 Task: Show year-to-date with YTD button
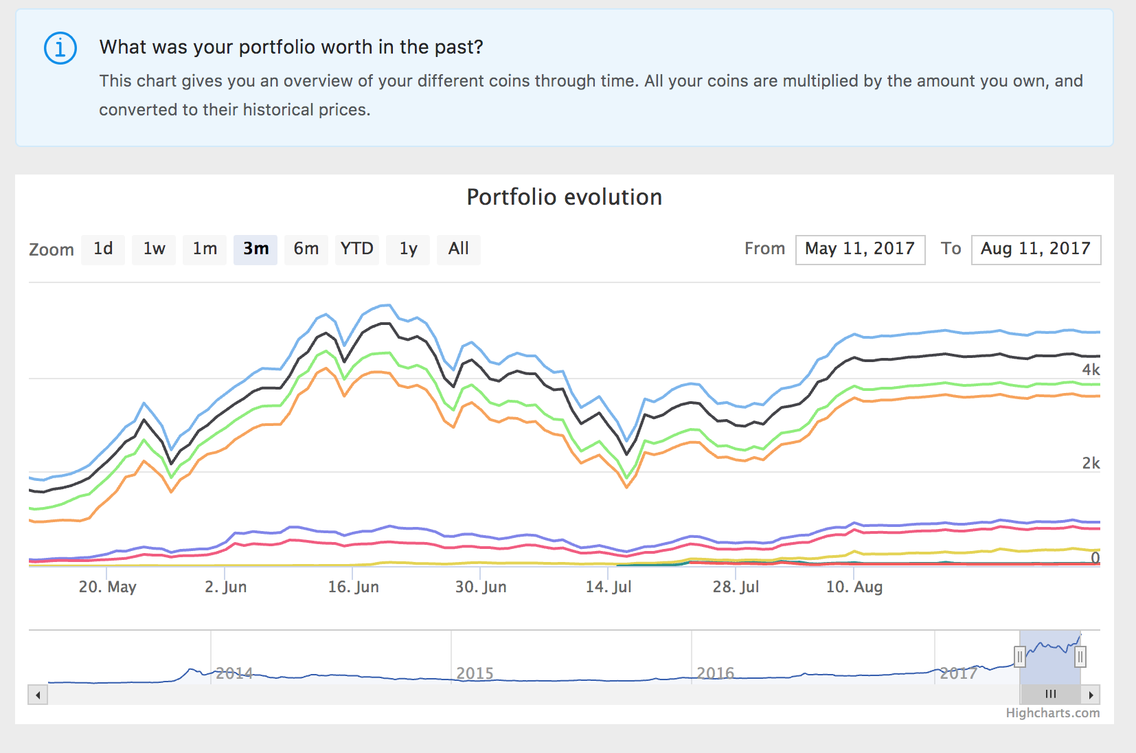coord(357,249)
